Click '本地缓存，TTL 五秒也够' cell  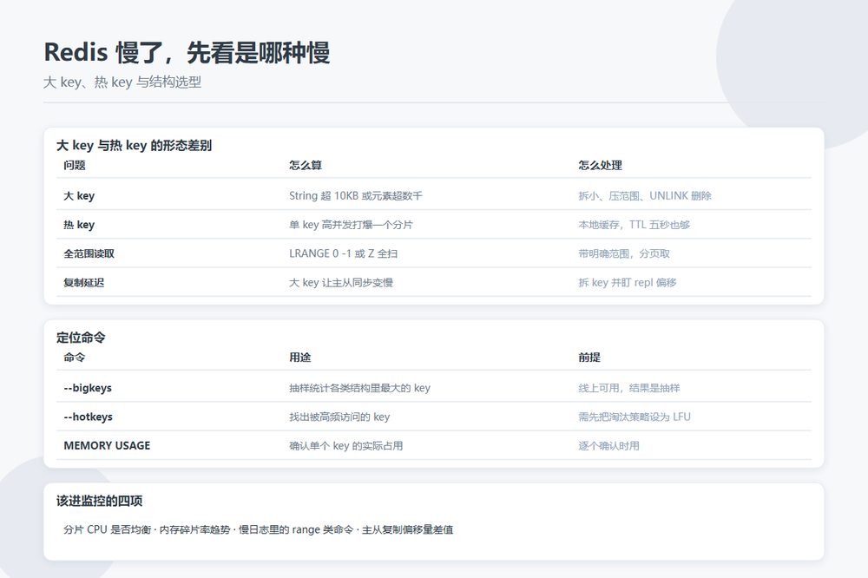click(x=635, y=225)
